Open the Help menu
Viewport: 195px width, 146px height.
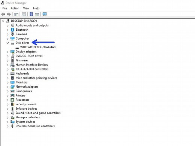(36, 8)
